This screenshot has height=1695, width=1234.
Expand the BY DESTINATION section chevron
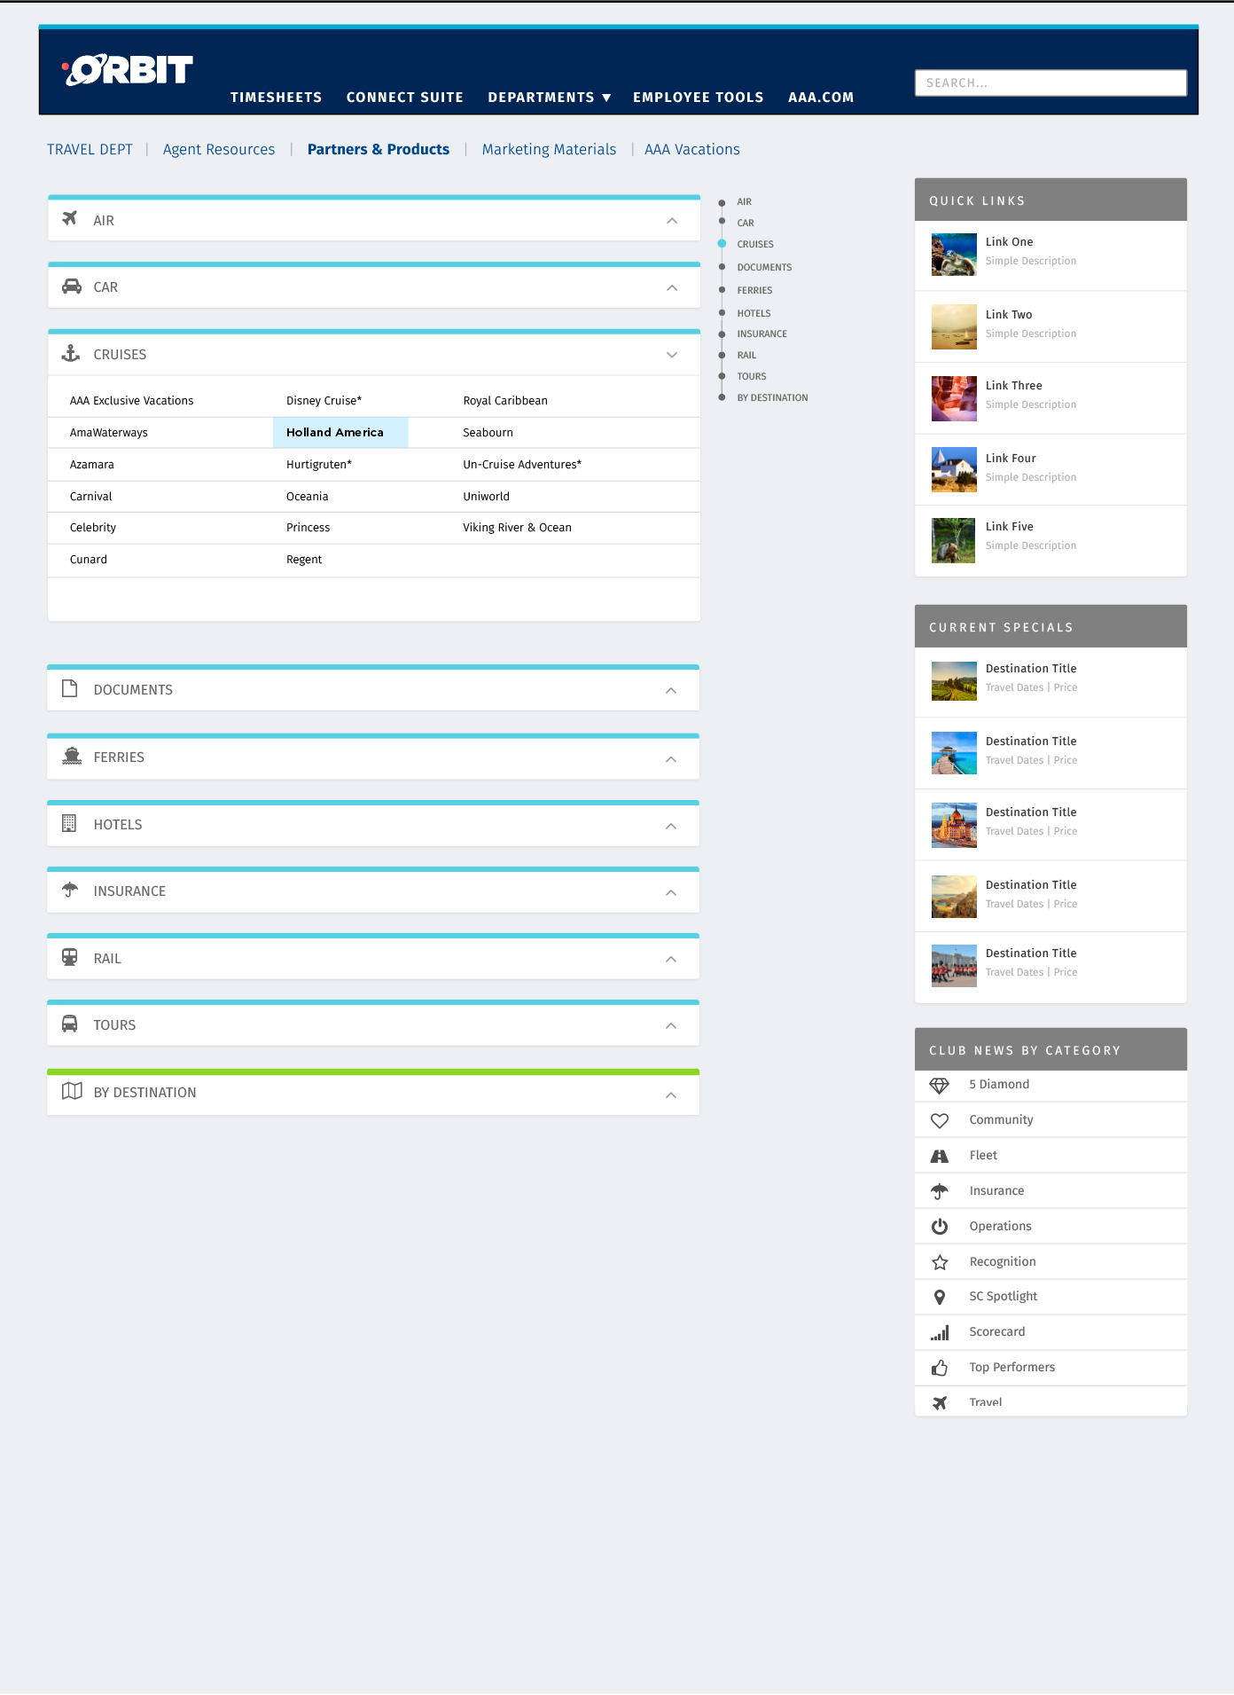(671, 1095)
